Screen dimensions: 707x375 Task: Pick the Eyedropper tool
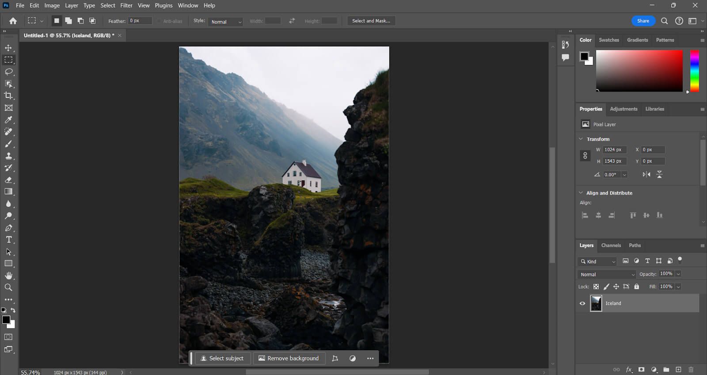tap(8, 120)
